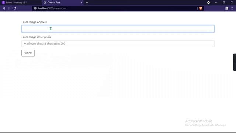Click the site info icon in address bar

[x=35, y=8]
